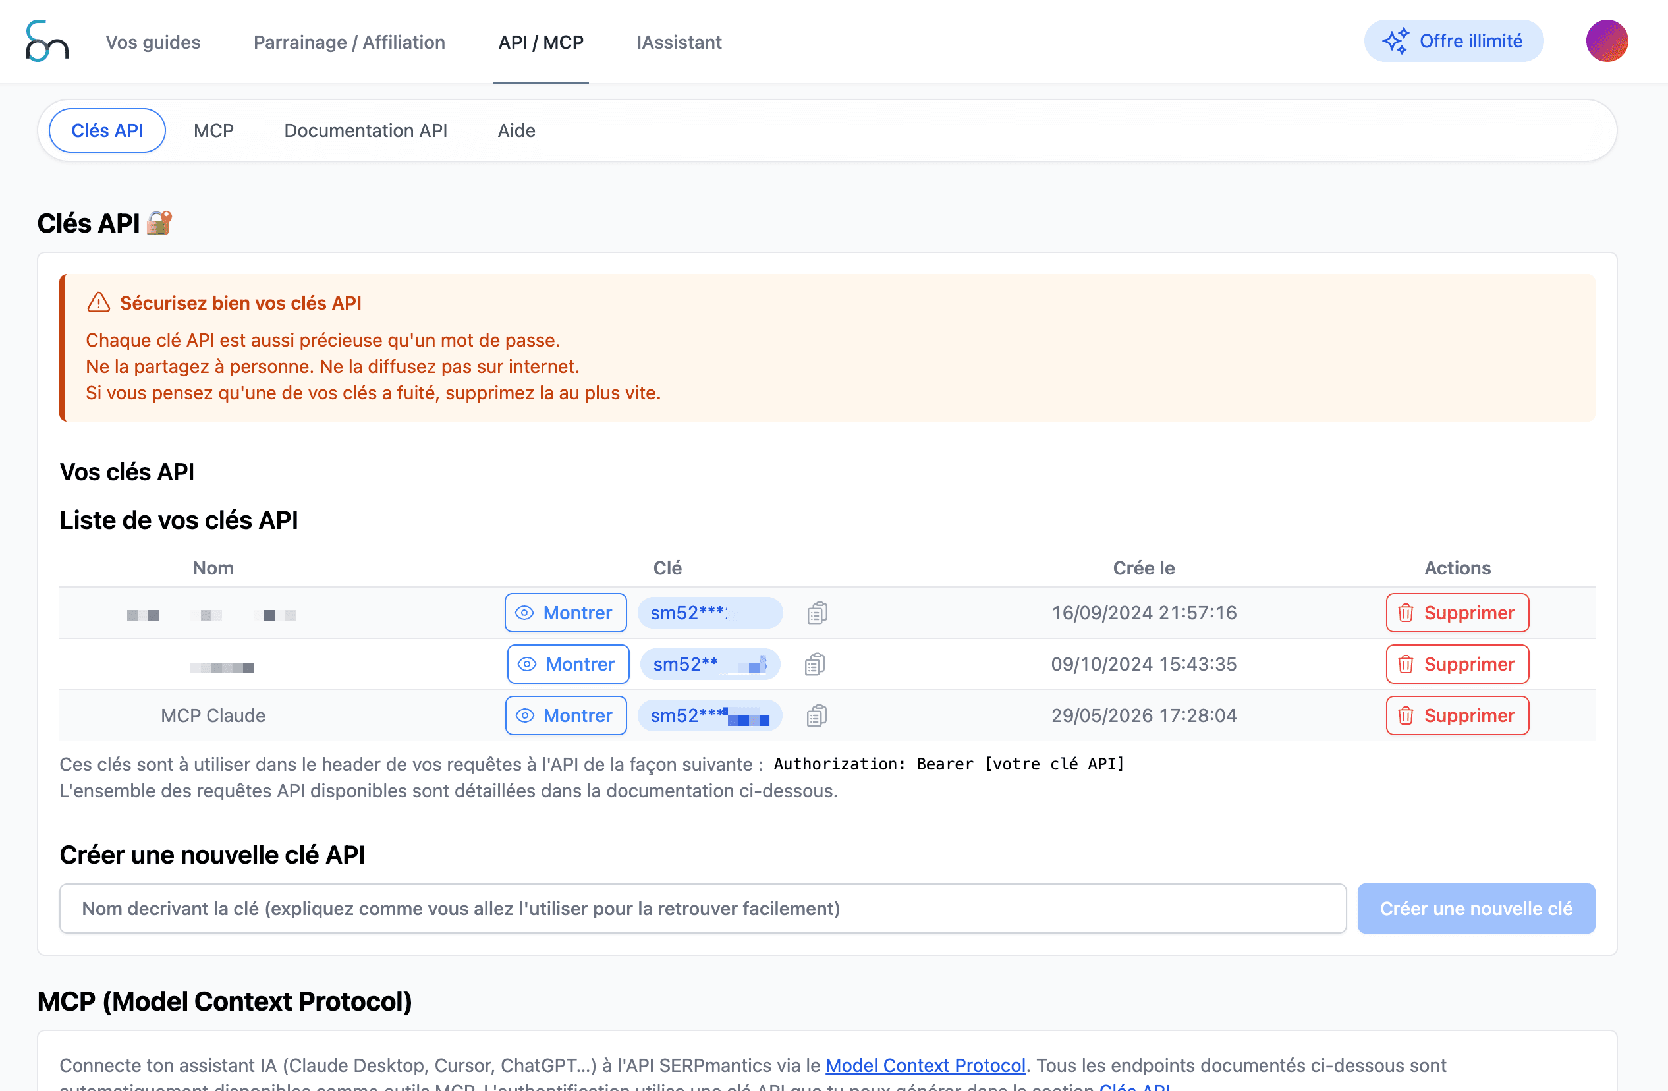Screen dimensions: 1668x1091
Task: Click the date 16/09/2024 21:57:16
Action: point(1144,613)
